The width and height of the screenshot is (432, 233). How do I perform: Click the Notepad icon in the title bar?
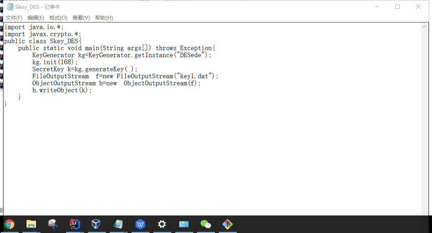point(10,7)
